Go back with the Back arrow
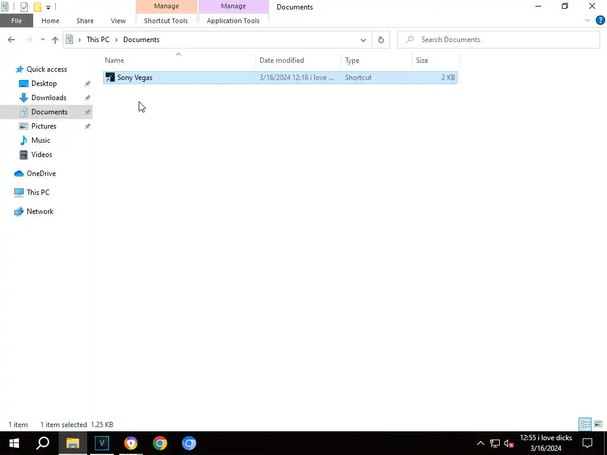This screenshot has height=455, width=607. 11,40
